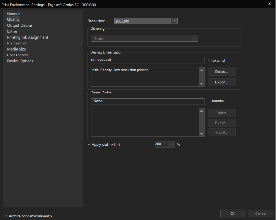The height and width of the screenshot is (220, 276).
Task: Click up arrow in printer profile description box
Action: tap(201, 111)
